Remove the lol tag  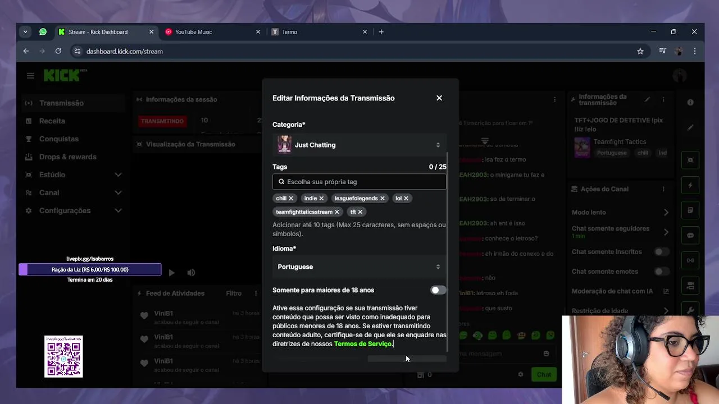pos(406,198)
